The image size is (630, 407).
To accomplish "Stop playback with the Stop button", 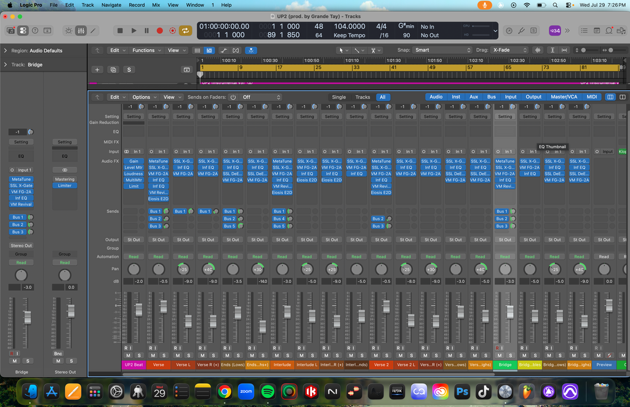I will coord(120,31).
